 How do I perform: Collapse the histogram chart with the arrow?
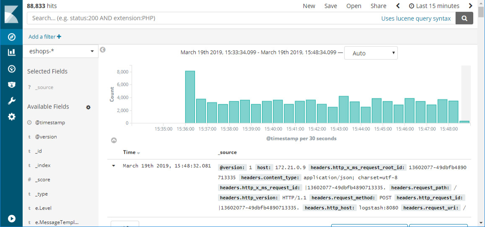pos(114,140)
